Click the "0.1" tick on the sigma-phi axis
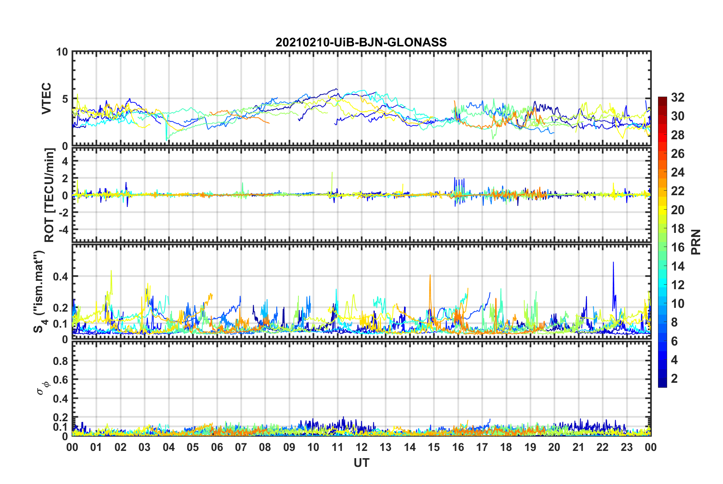Screen dimensions: 723x484 point(61,427)
